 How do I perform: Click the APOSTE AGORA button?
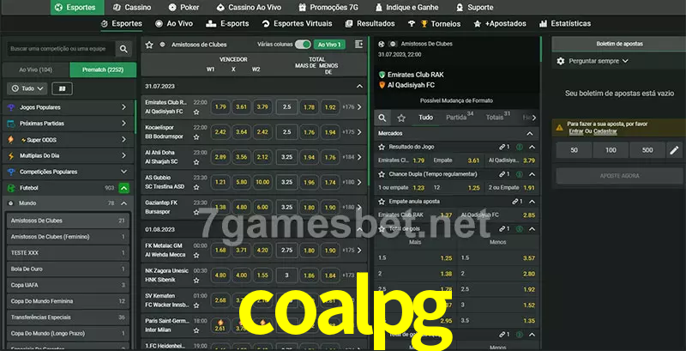coord(619,176)
